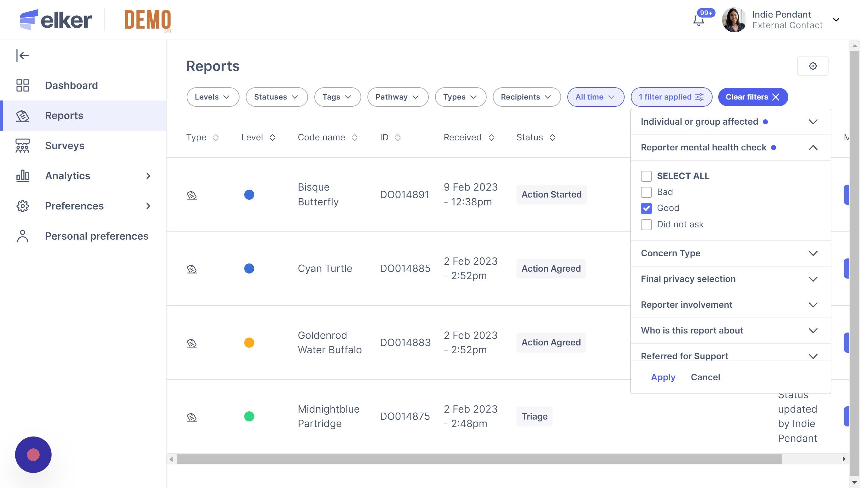Sort by Received column arrows
860x488 pixels.
coord(491,138)
